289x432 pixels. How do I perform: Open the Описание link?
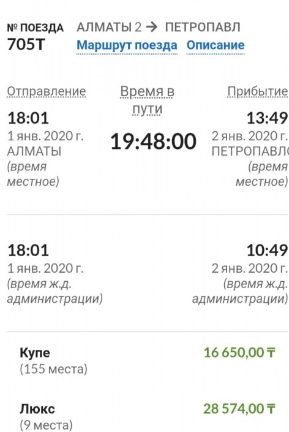click(216, 45)
